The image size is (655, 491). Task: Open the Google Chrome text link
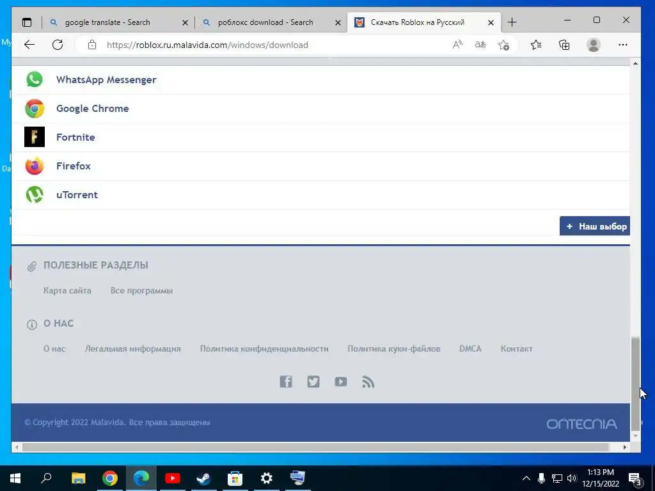[x=92, y=109]
